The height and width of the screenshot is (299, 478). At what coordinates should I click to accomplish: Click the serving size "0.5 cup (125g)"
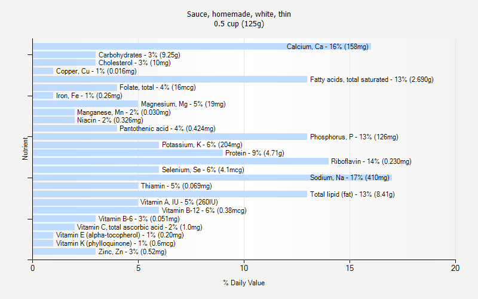click(238, 24)
